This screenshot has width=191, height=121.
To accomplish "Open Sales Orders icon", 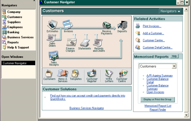I will [52, 38].
